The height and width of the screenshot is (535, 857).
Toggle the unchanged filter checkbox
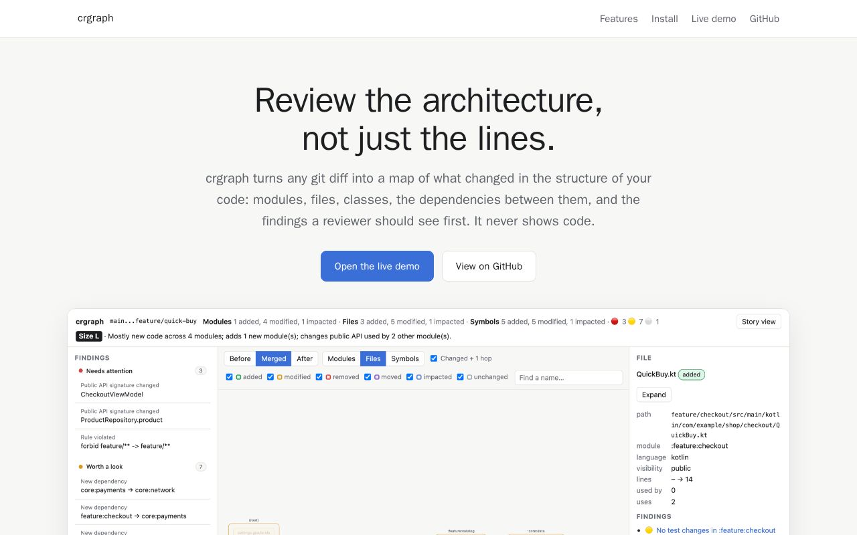pyautogui.click(x=460, y=377)
